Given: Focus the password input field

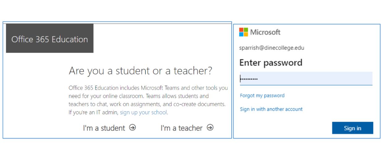Looking at the screenshot, I should 306,79.
